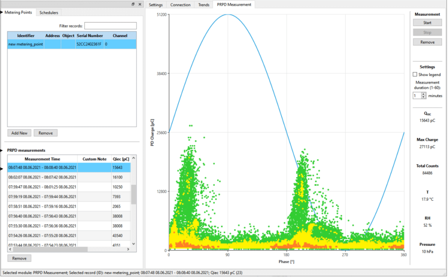This screenshot has width=448, height=279.
Task: Click the Custom Note column header
Action: [94, 159]
